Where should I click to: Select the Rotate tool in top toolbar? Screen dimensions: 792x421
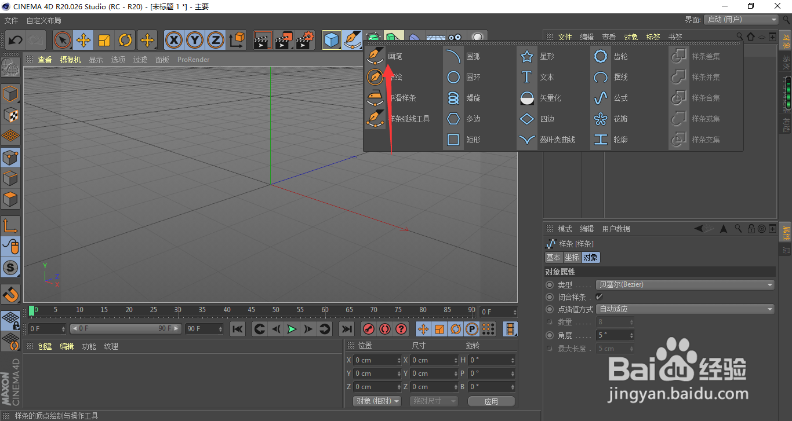click(x=125, y=40)
